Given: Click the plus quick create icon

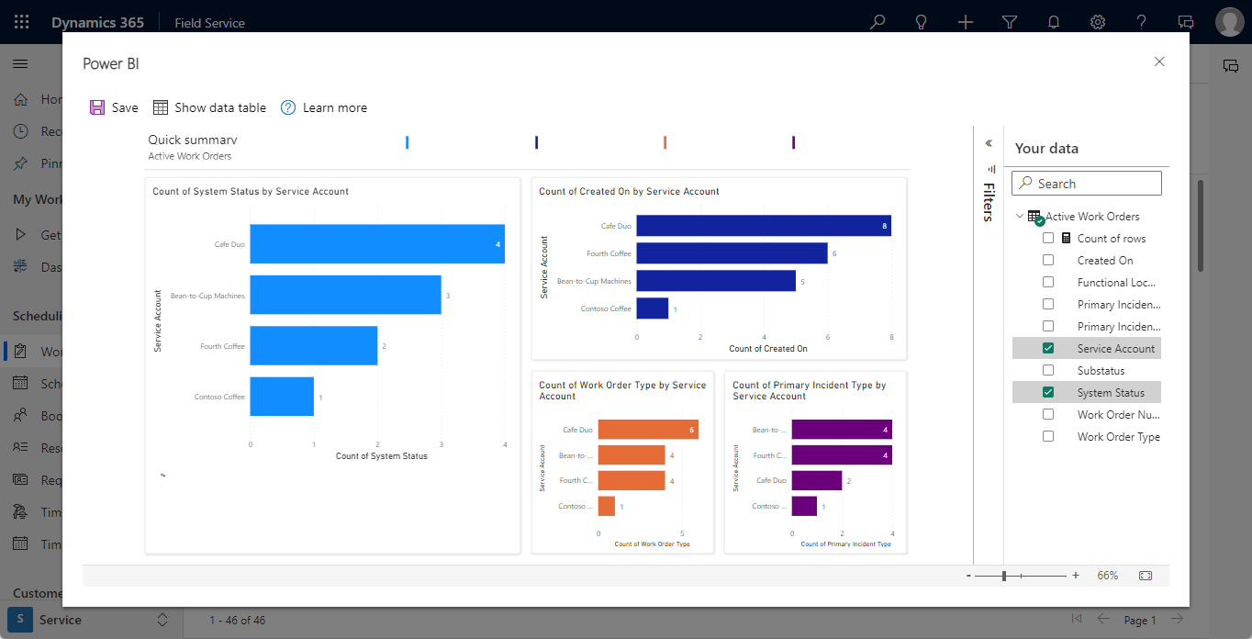Looking at the screenshot, I should pos(966,22).
